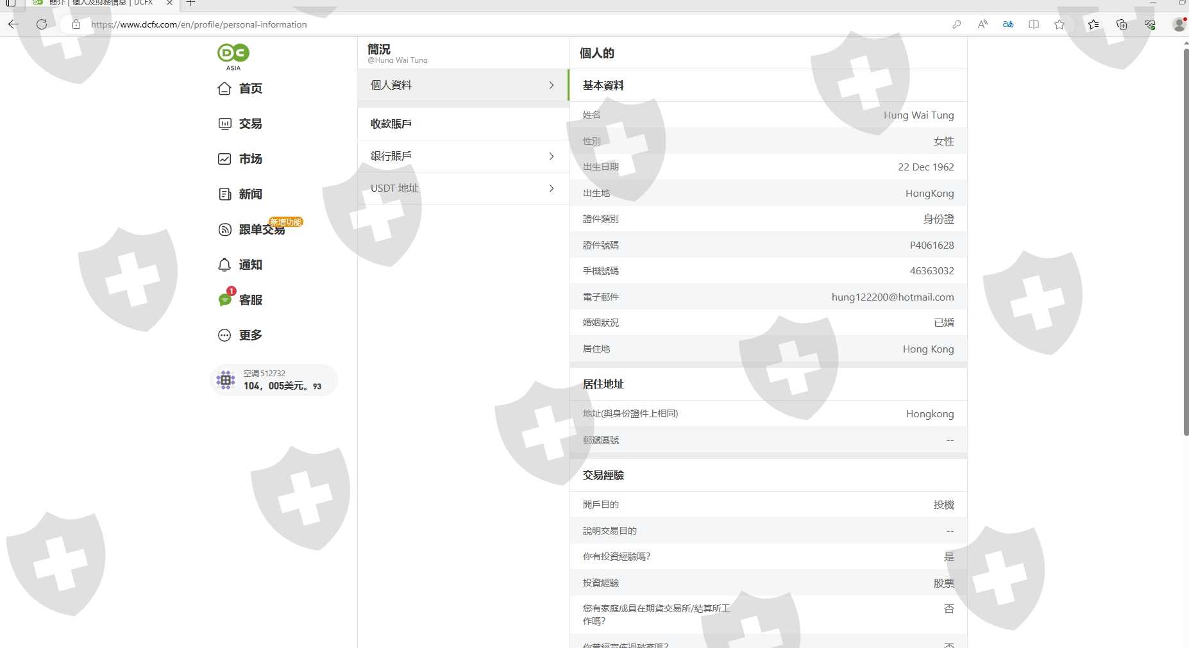Select the USDT 地址 menu item
The width and height of the screenshot is (1189, 648).
449,188
